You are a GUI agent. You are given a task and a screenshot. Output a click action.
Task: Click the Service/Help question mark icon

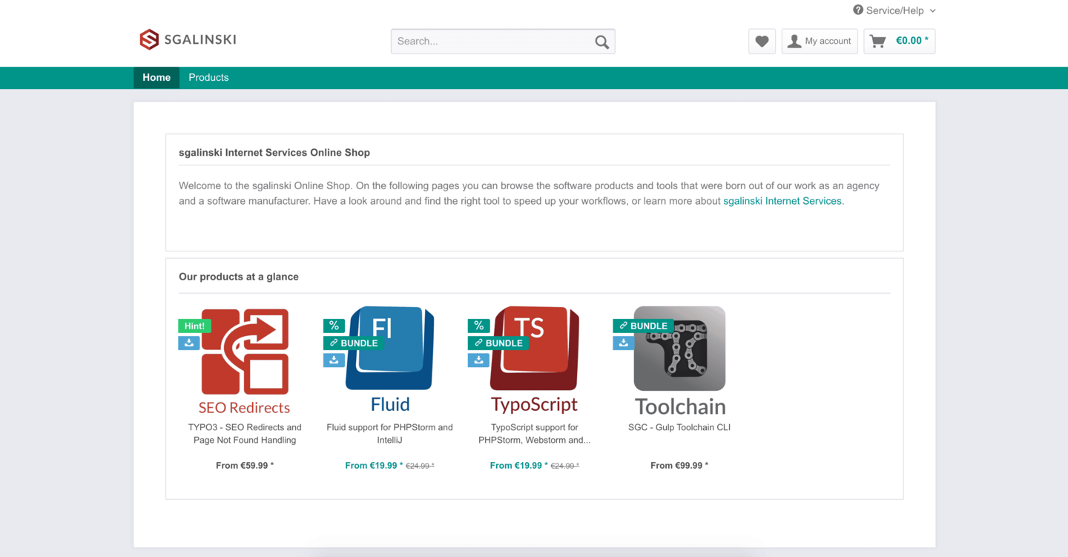point(858,10)
